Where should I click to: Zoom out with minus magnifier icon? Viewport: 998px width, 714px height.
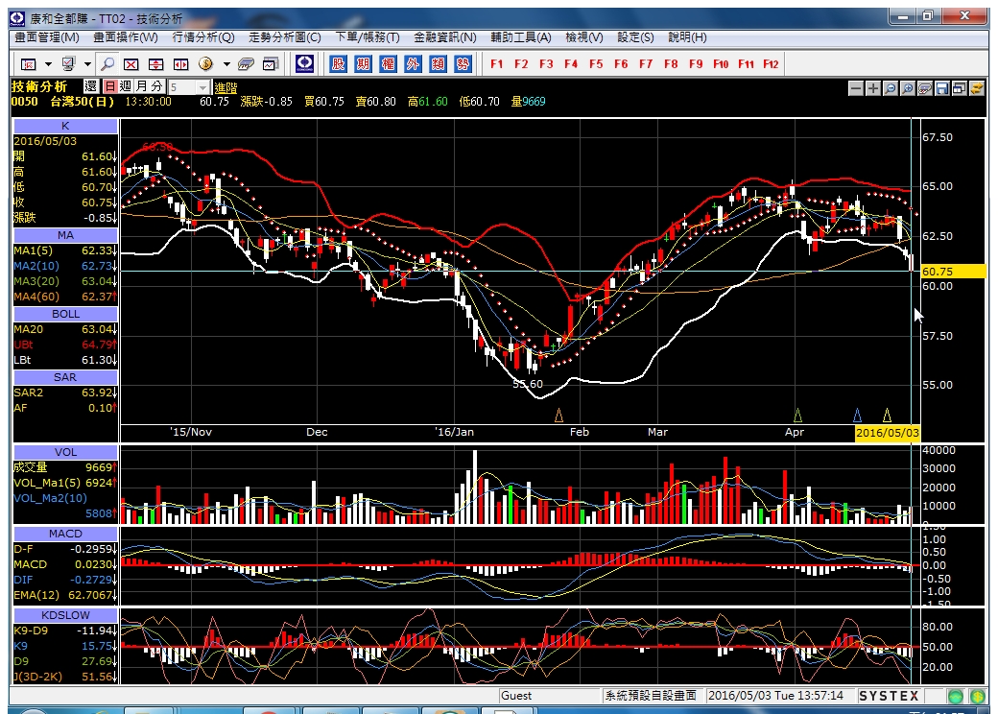point(891,88)
